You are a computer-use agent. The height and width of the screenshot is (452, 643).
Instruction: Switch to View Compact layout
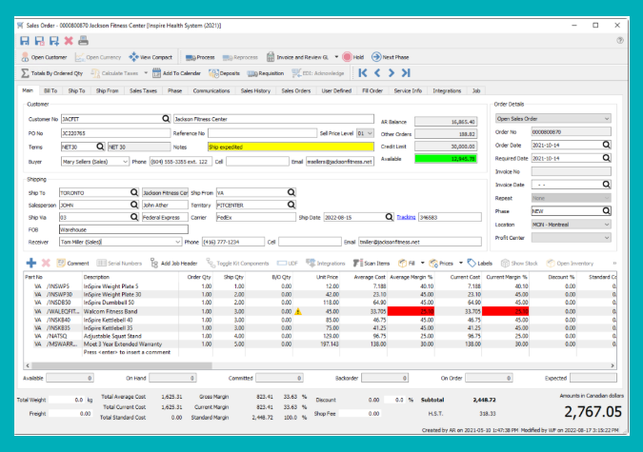coord(151,57)
